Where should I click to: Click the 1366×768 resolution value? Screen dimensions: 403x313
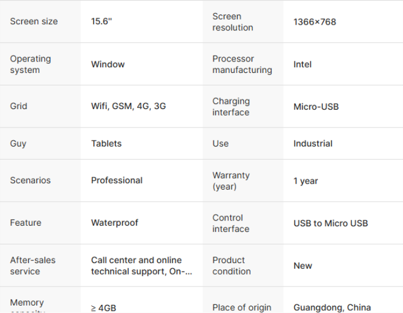click(x=314, y=22)
